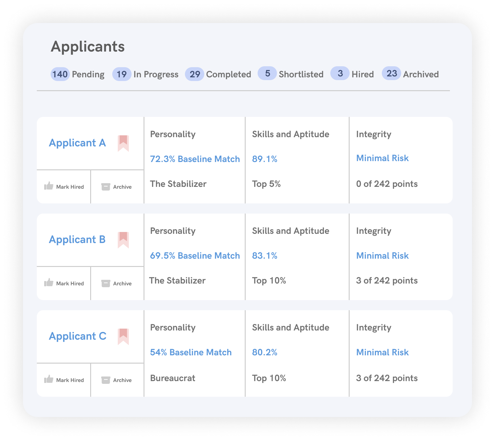The height and width of the screenshot is (440, 495).
Task: Click the thumbs-up icon on Applicant B's Mark Hired
Action: click(49, 282)
